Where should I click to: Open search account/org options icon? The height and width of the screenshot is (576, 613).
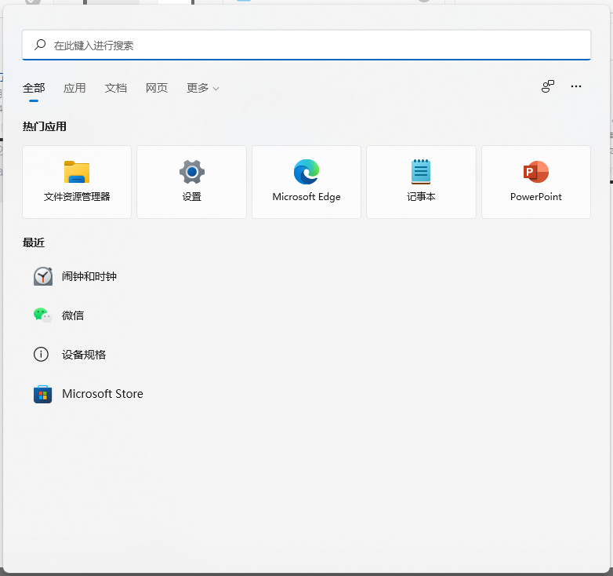pos(548,86)
